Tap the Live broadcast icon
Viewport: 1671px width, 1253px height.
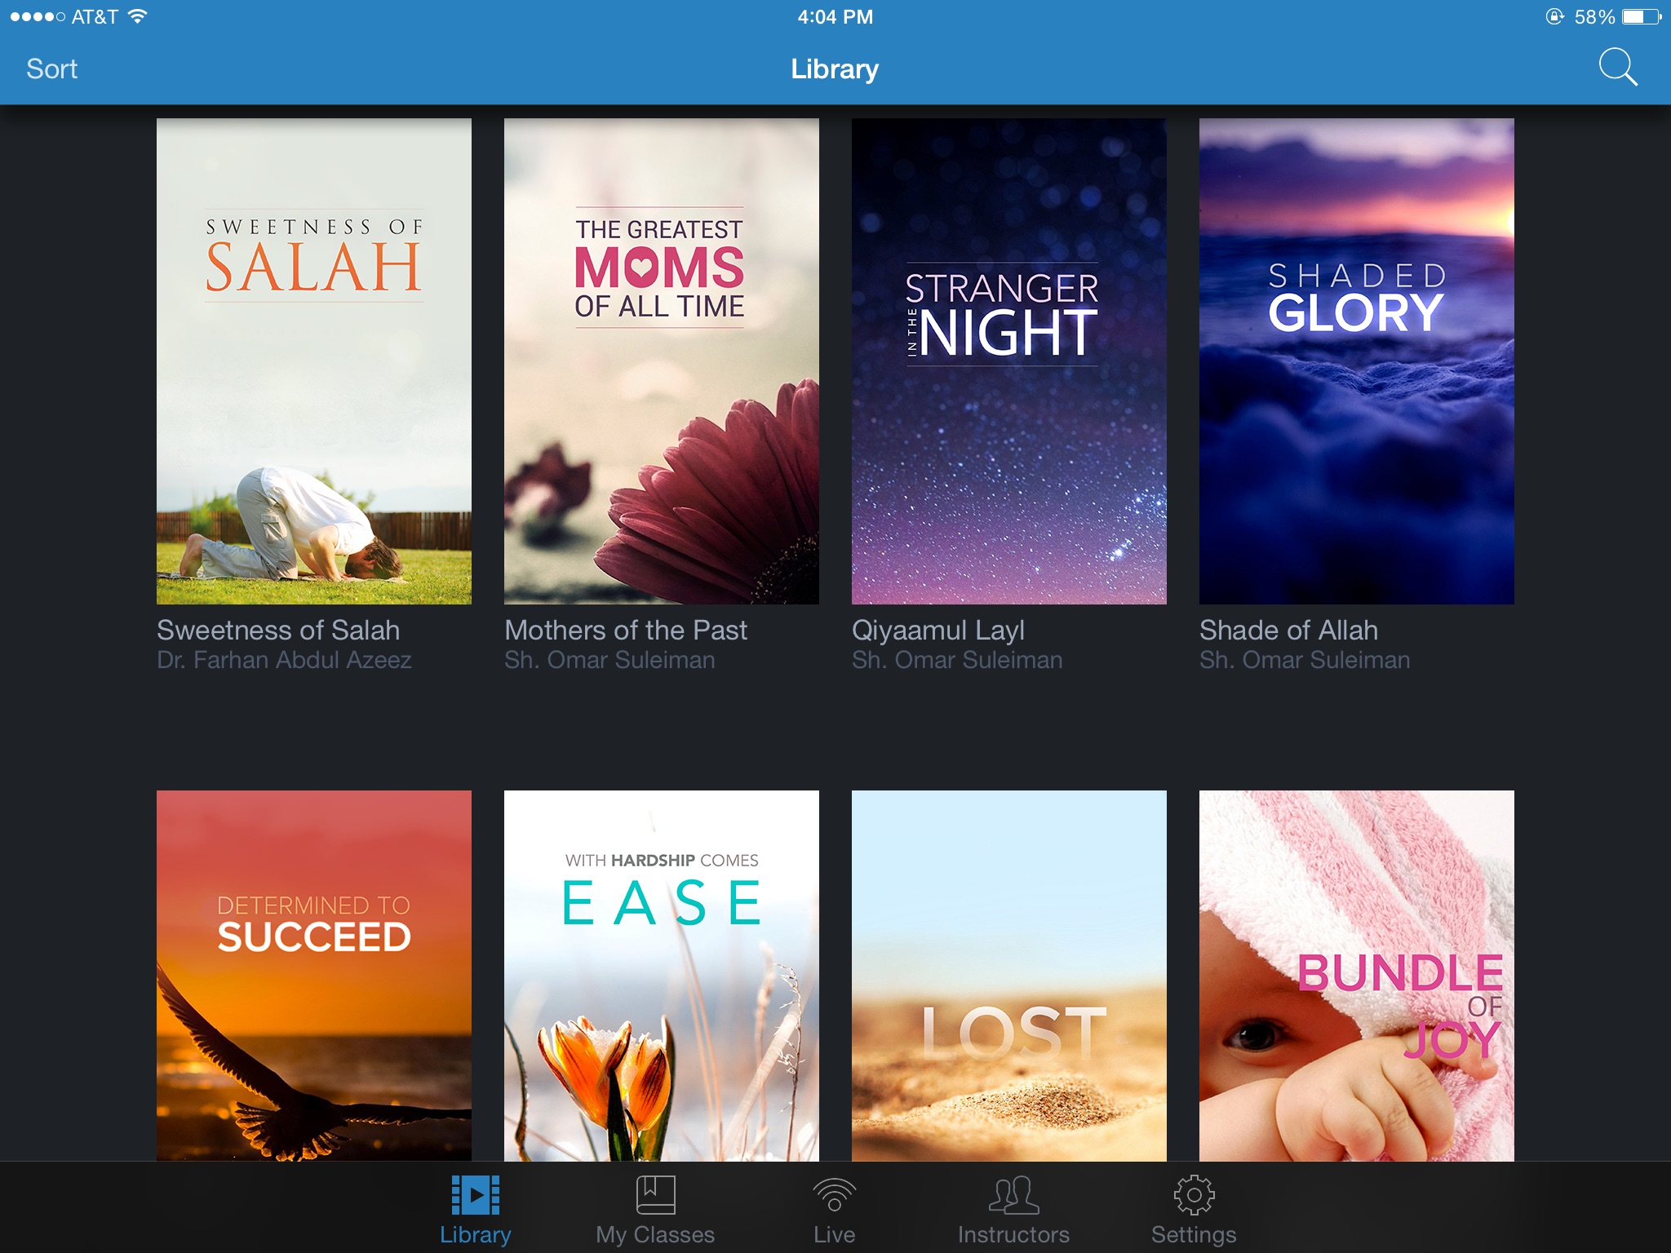(834, 1196)
